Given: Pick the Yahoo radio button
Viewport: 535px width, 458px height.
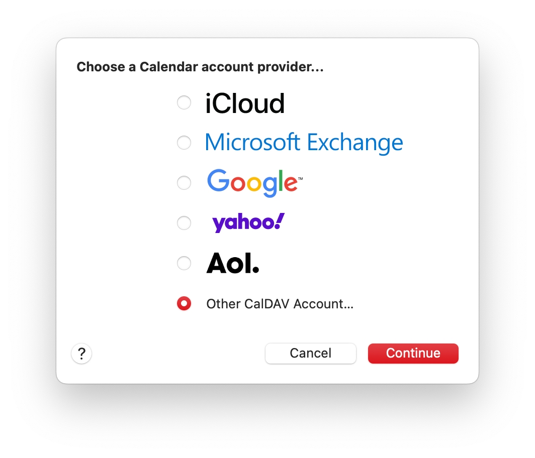Looking at the screenshot, I should [184, 223].
